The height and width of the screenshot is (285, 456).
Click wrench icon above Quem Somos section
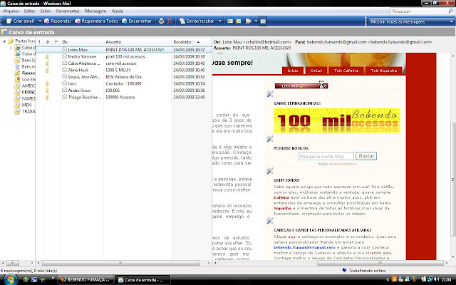click(x=269, y=171)
